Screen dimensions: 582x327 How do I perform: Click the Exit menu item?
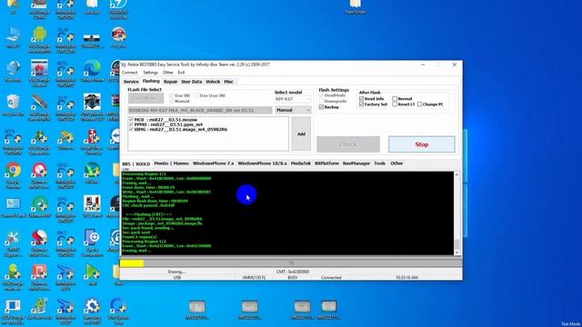pos(181,73)
